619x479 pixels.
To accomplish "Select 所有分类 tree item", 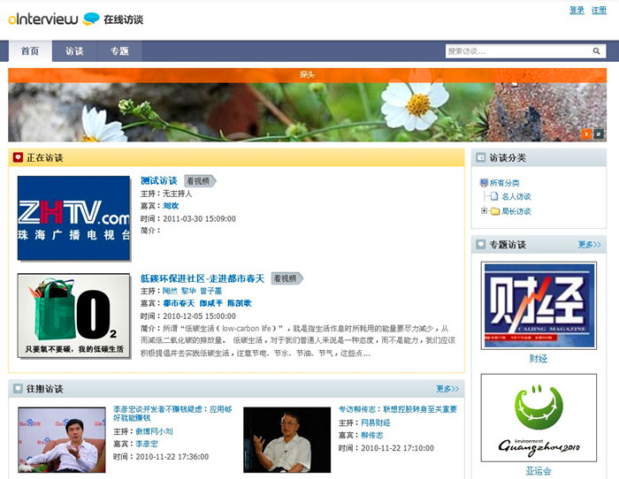I will (x=505, y=183).
